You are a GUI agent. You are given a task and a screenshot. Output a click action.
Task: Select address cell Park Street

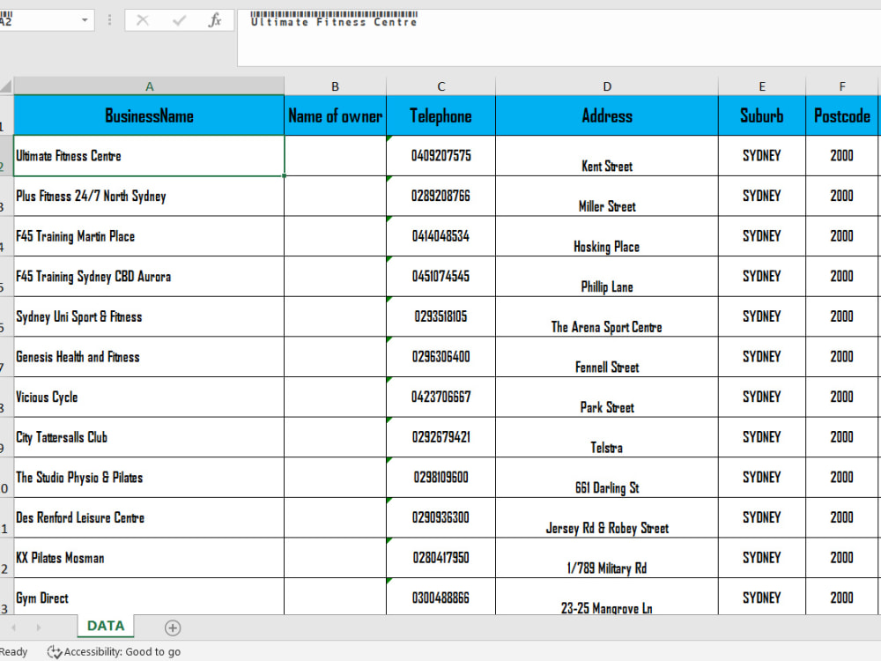[607, 397]
